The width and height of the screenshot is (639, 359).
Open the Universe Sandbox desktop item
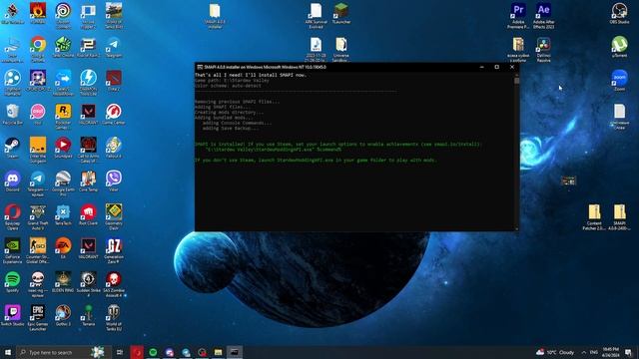click(x=341, y=50)
